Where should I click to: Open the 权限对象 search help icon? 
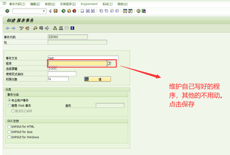coord(50,79)
